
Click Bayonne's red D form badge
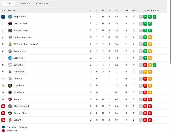click(x=145, y=65)
